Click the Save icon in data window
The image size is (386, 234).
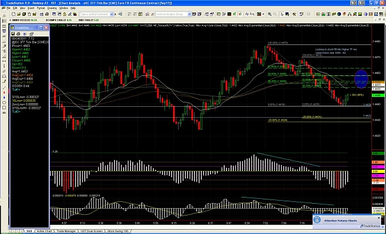tap(13, 34)
